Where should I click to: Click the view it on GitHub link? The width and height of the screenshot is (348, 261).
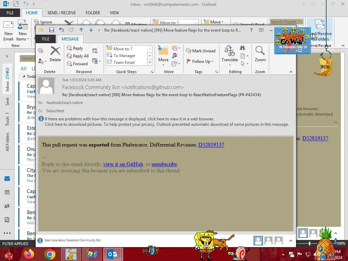point(123,164)
